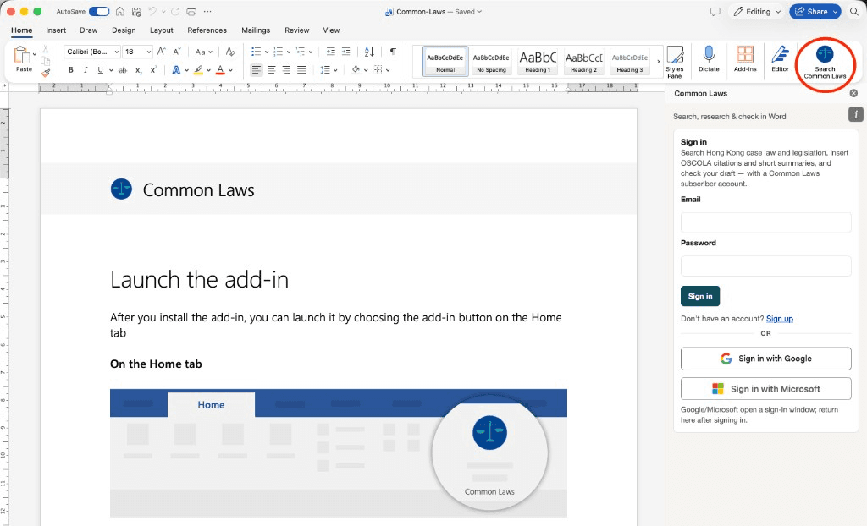Open the Layout tab
The height and width of the screenshot is (526, 867).
[162, 30]
